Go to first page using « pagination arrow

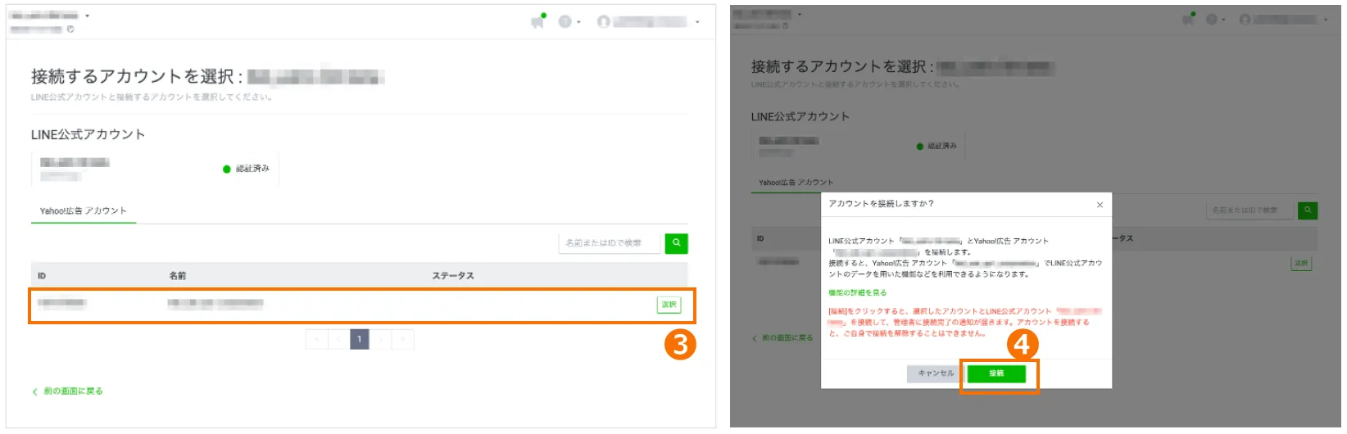(x=316, y=339)
